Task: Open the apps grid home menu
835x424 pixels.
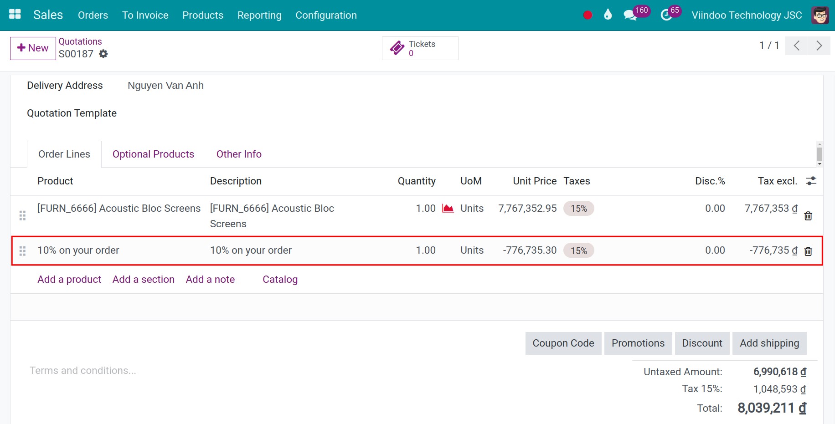Action: click(x=15, y=15)
